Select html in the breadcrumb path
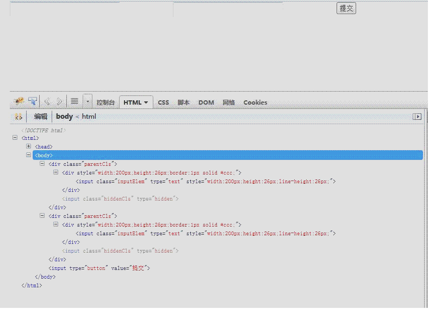This screenshot has height=309, width=429. 89,117
